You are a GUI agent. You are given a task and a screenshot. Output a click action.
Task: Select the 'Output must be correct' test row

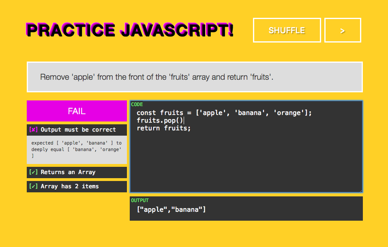[77, 130]
